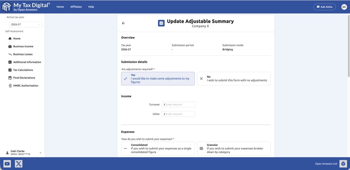Click the Ask Aisha button
350x170 pixels.
click(325, 7)
